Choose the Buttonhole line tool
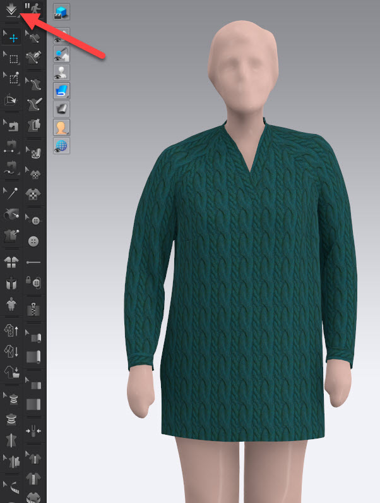The width and height of the screenshot is (380, 503). pyautogui.click(x=33, y=262)
